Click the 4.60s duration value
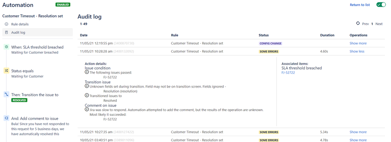Image resolution: width=391 pixels, height=142 pixels. coord(324,51)
